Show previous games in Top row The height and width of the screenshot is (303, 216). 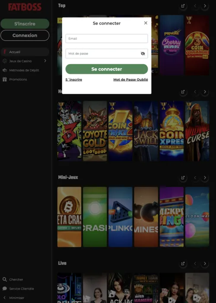click(195, 6)
